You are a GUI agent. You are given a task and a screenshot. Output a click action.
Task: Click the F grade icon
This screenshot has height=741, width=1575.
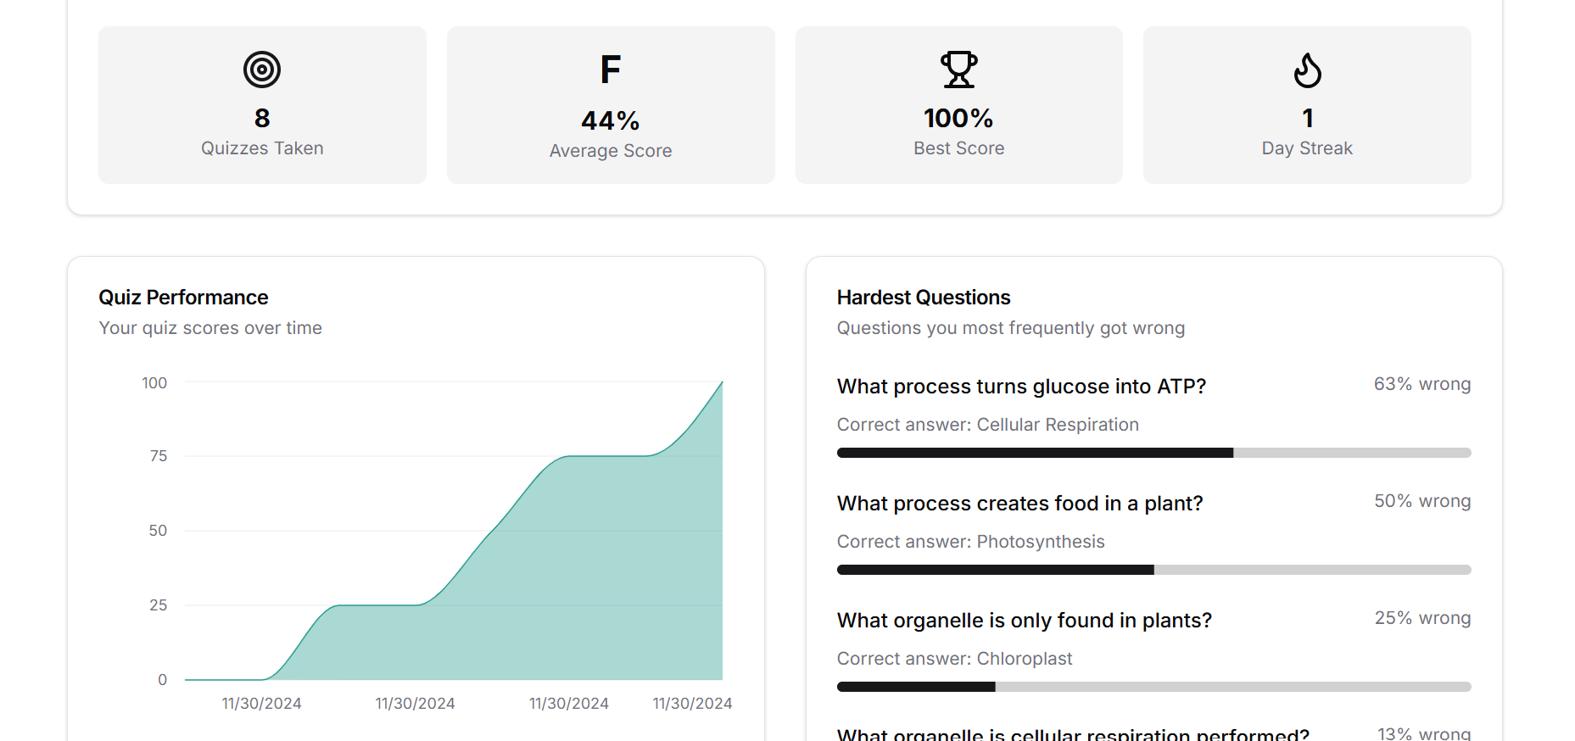pos(611,70)
